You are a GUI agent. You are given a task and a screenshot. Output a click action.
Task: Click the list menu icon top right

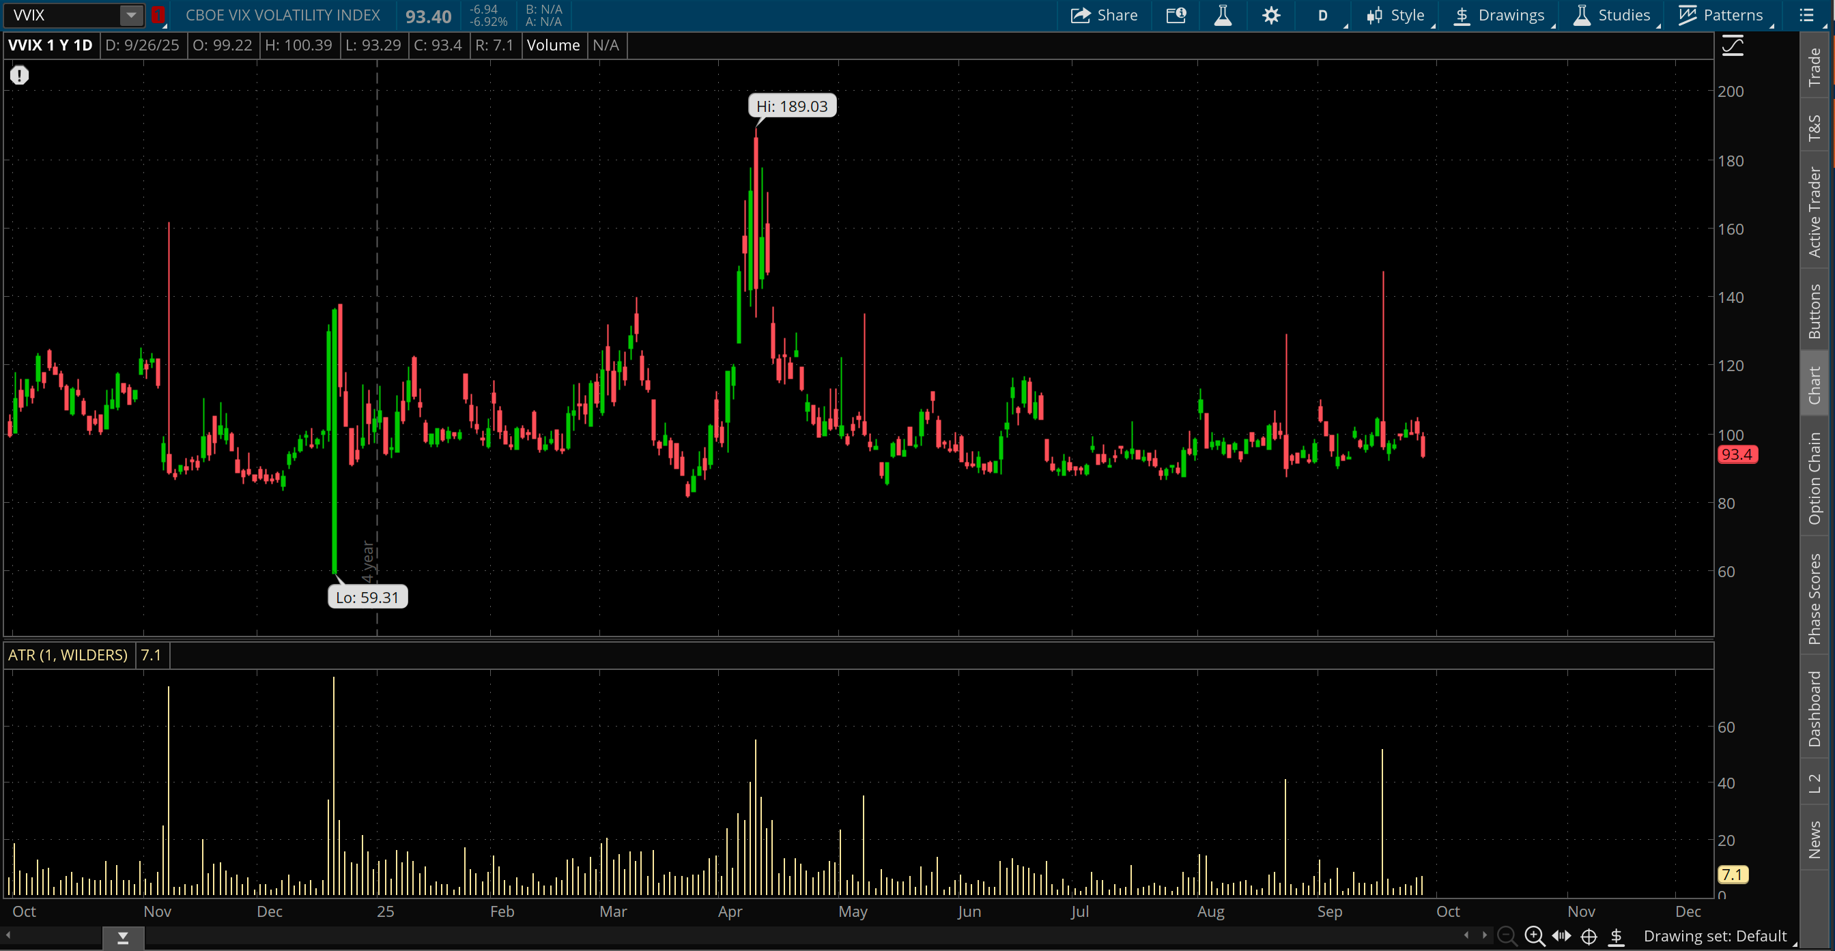(x=1806, y=15)
